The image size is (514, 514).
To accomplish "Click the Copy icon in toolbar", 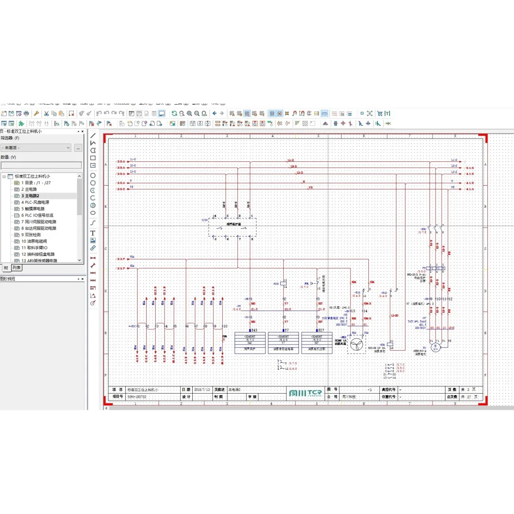I will [x=54, y=113].
